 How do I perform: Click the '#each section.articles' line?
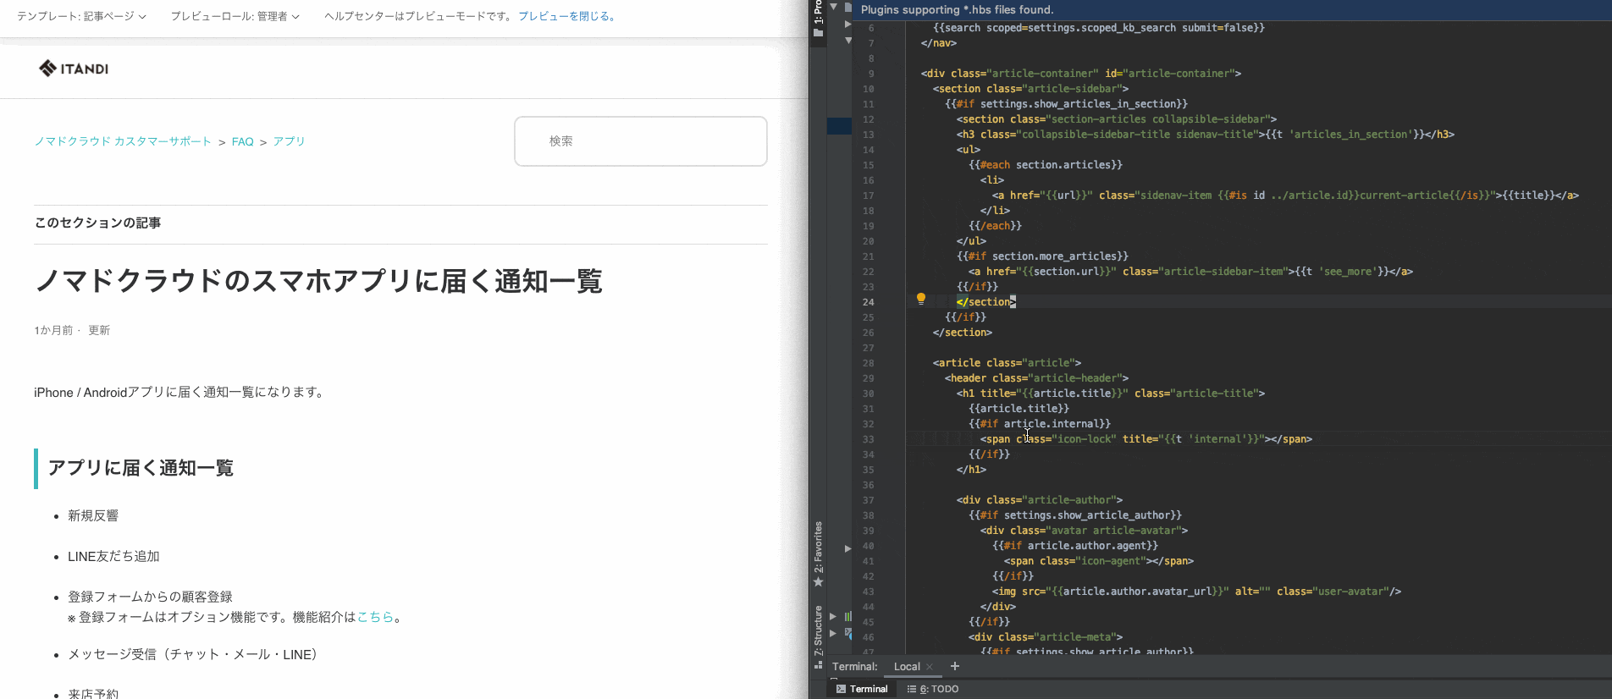[x=1046, y=165]
